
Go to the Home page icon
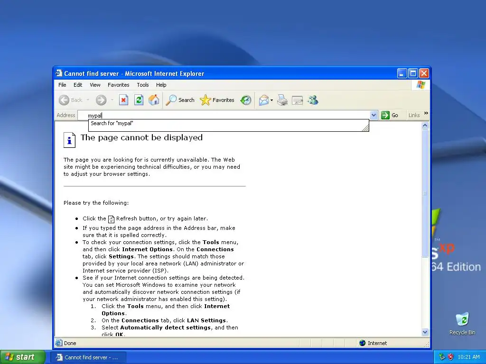click(154, 100)
